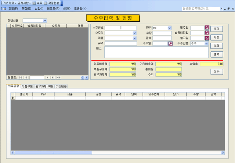Click the 추가 button
Screen dimensions: 235x163
point(216,29)
